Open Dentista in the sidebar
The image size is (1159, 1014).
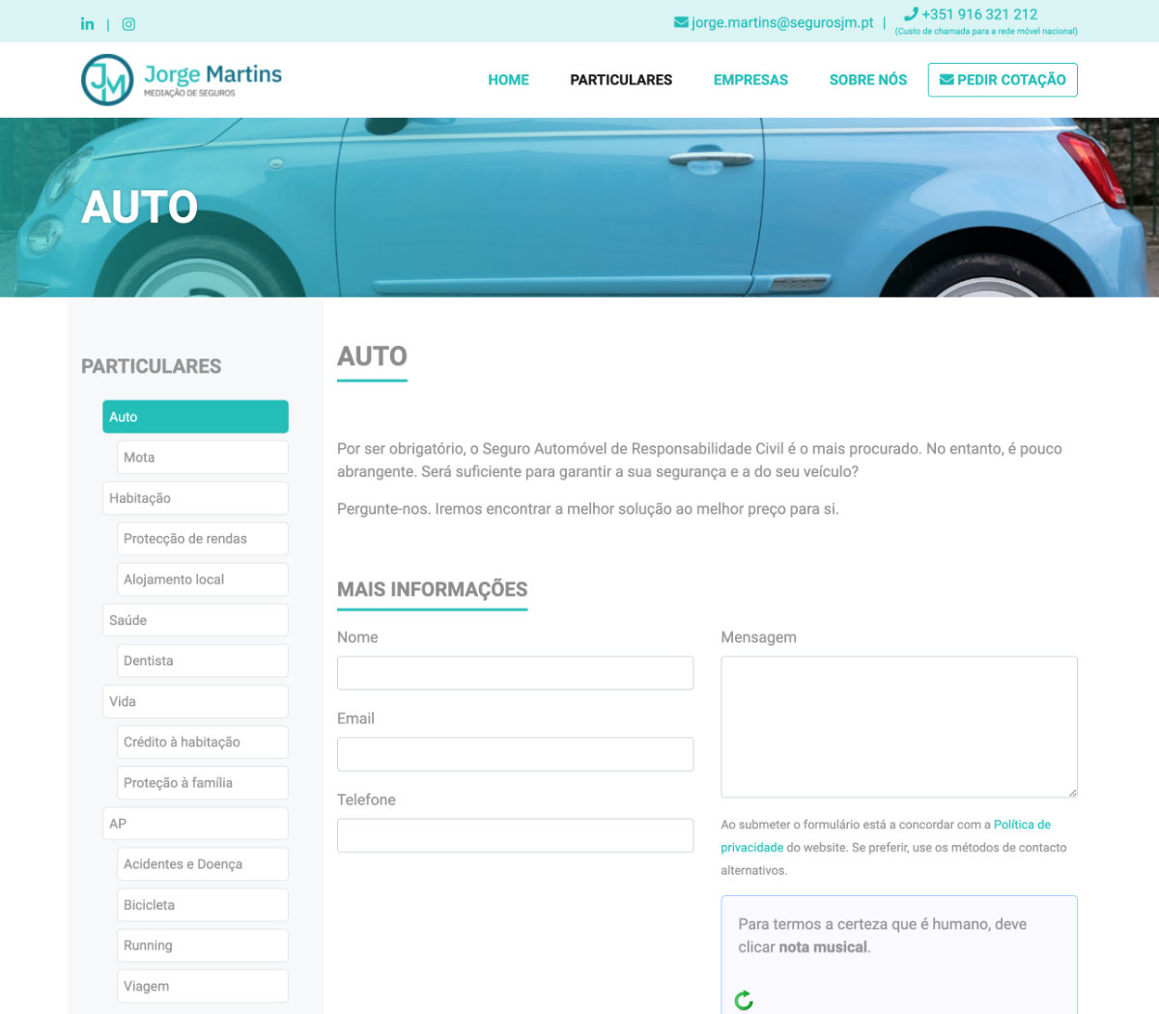[203, 661]
